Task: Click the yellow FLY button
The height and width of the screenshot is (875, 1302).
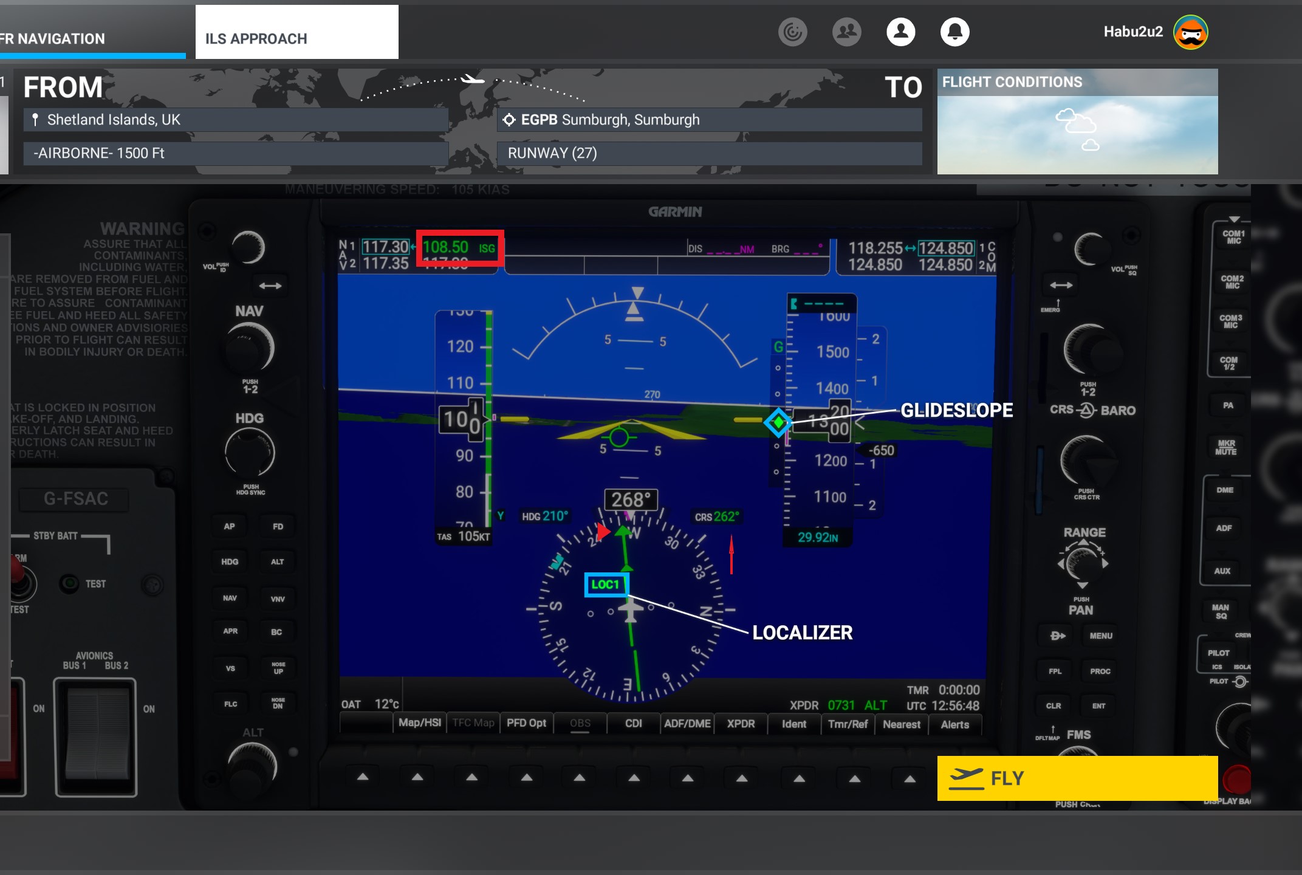Action: [x=1077, y=778]
